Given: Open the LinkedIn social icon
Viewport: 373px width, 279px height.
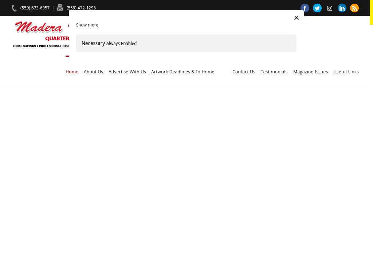Looking at the screenshot, I should (342, 8).
